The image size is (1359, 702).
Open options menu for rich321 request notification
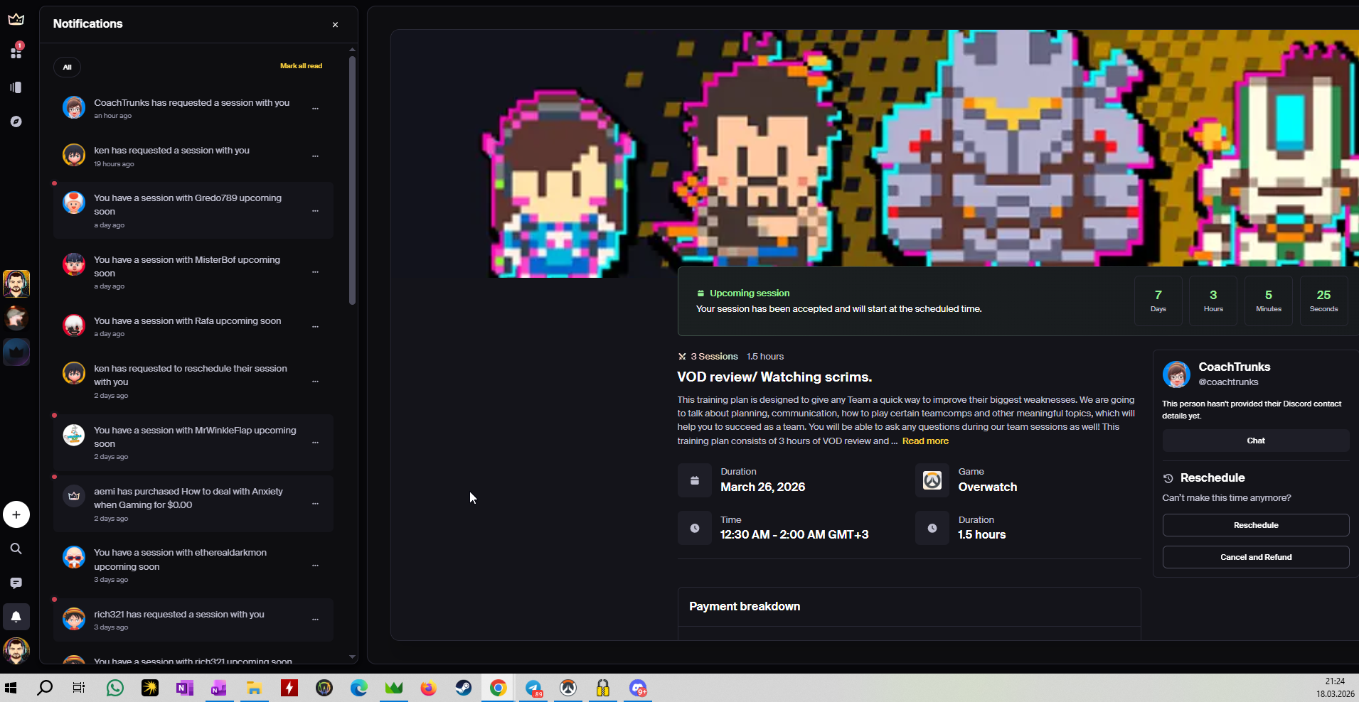click(315, 620)
